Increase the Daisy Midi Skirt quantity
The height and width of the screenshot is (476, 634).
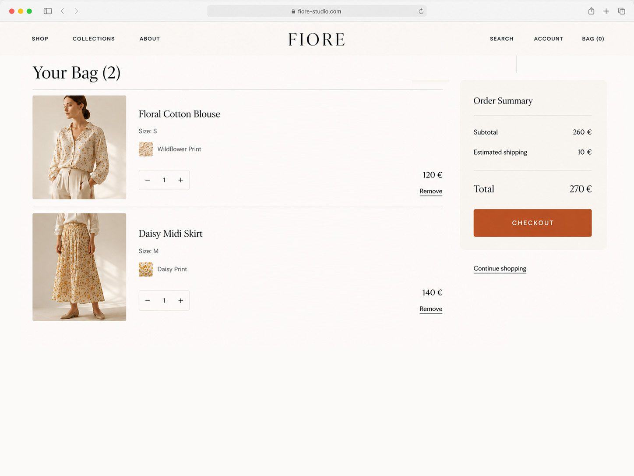(180, 301)
